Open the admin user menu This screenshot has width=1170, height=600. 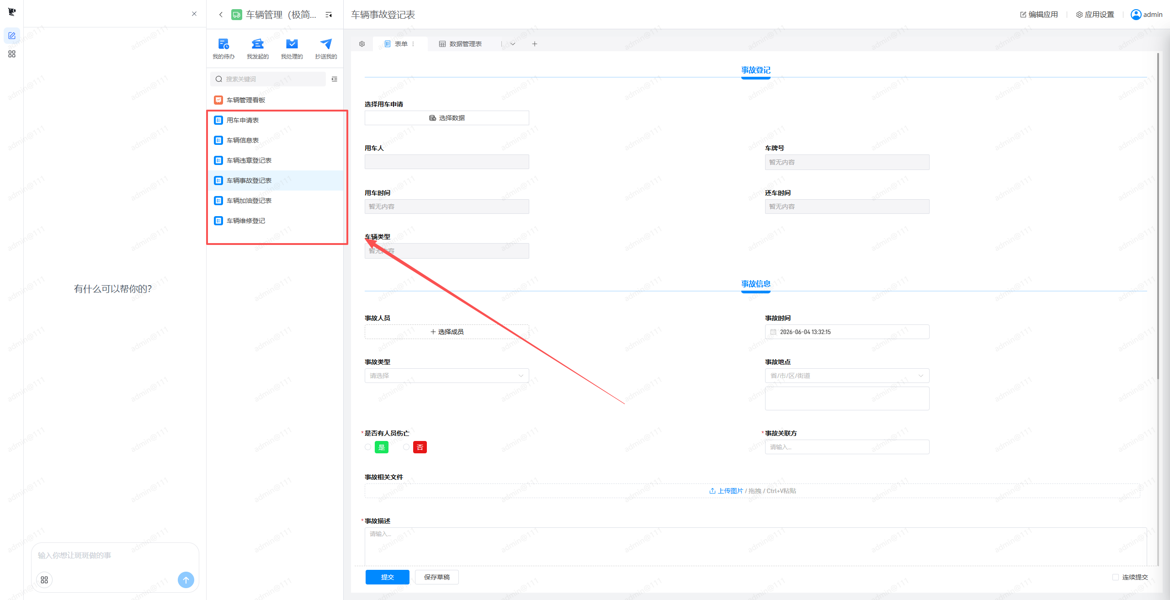(x=1146, y=15)
